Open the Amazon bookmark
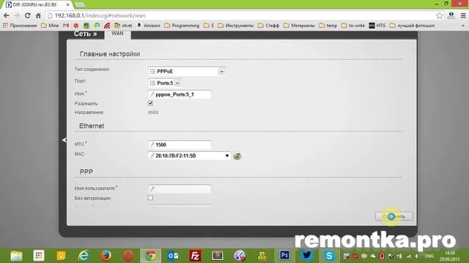This screenshot has width=469, height=263. [148, 26]
